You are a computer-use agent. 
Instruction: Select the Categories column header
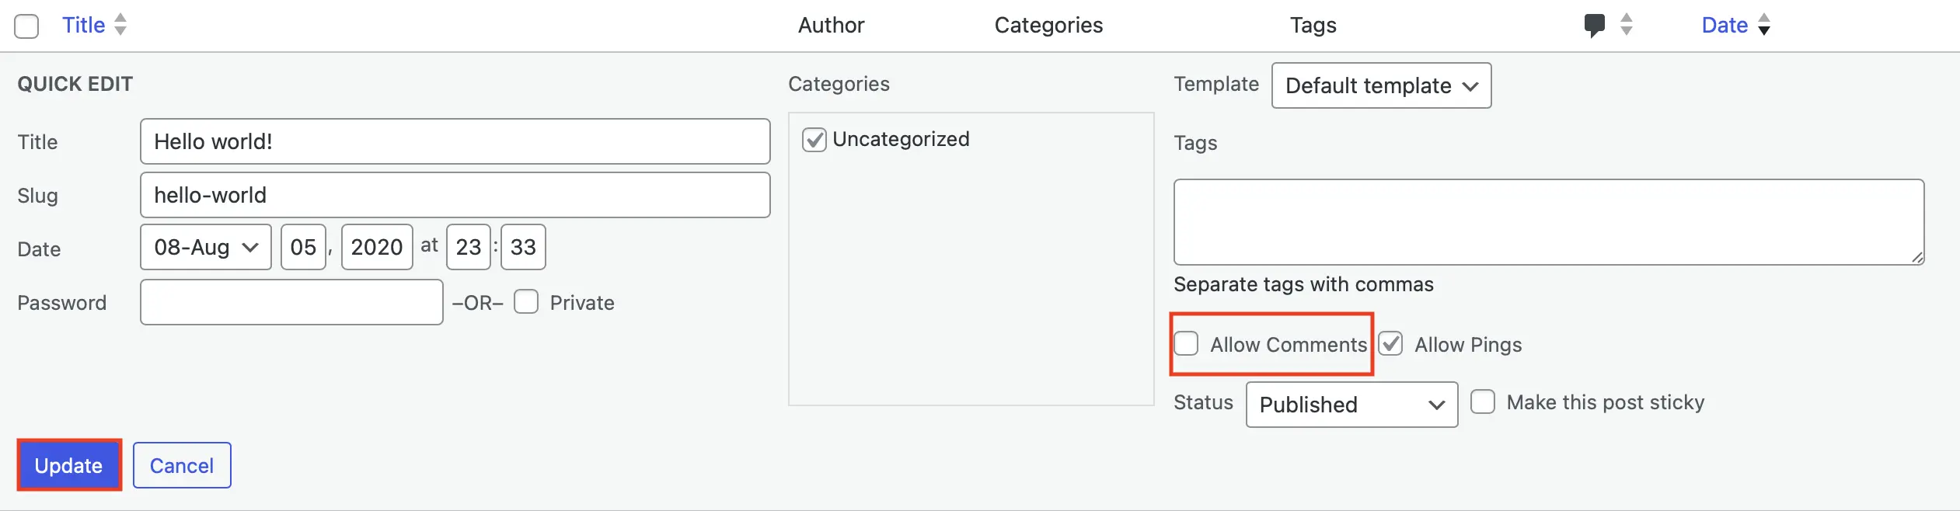(1049, 25)
